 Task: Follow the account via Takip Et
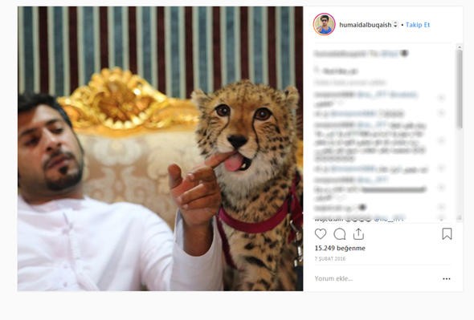pyautogui.click(x=418, y=25)
